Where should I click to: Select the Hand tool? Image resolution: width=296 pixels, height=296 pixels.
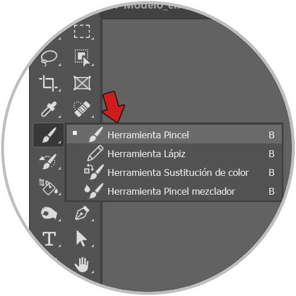(x=81, y=265)
